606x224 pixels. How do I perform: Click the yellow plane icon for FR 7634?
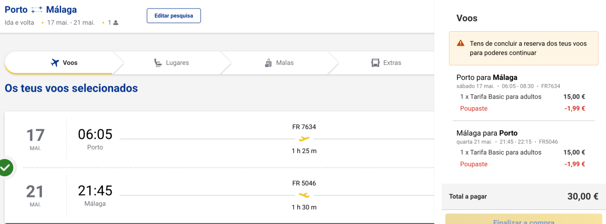(x=304, y=139)
